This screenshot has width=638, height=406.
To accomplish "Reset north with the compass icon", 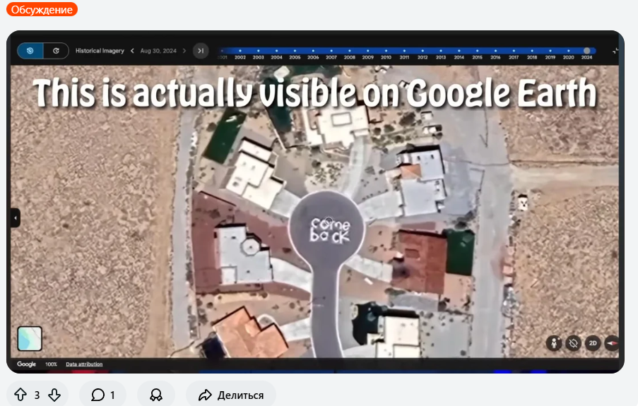I will (x=612, y=343).
